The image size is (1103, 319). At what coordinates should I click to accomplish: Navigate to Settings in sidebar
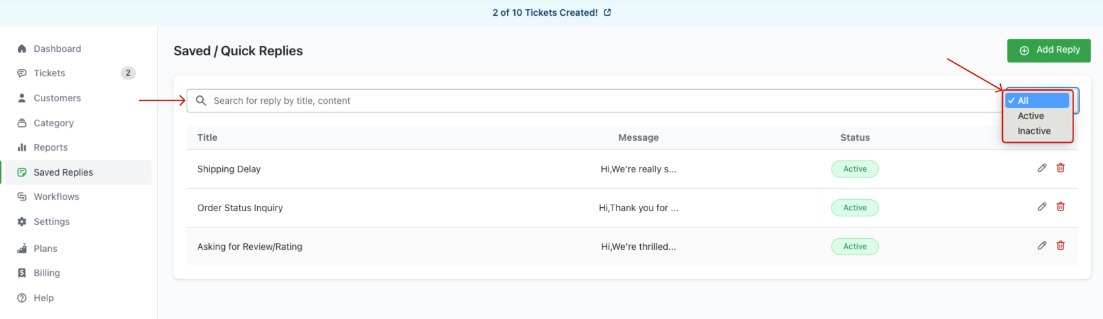point(51,222)
